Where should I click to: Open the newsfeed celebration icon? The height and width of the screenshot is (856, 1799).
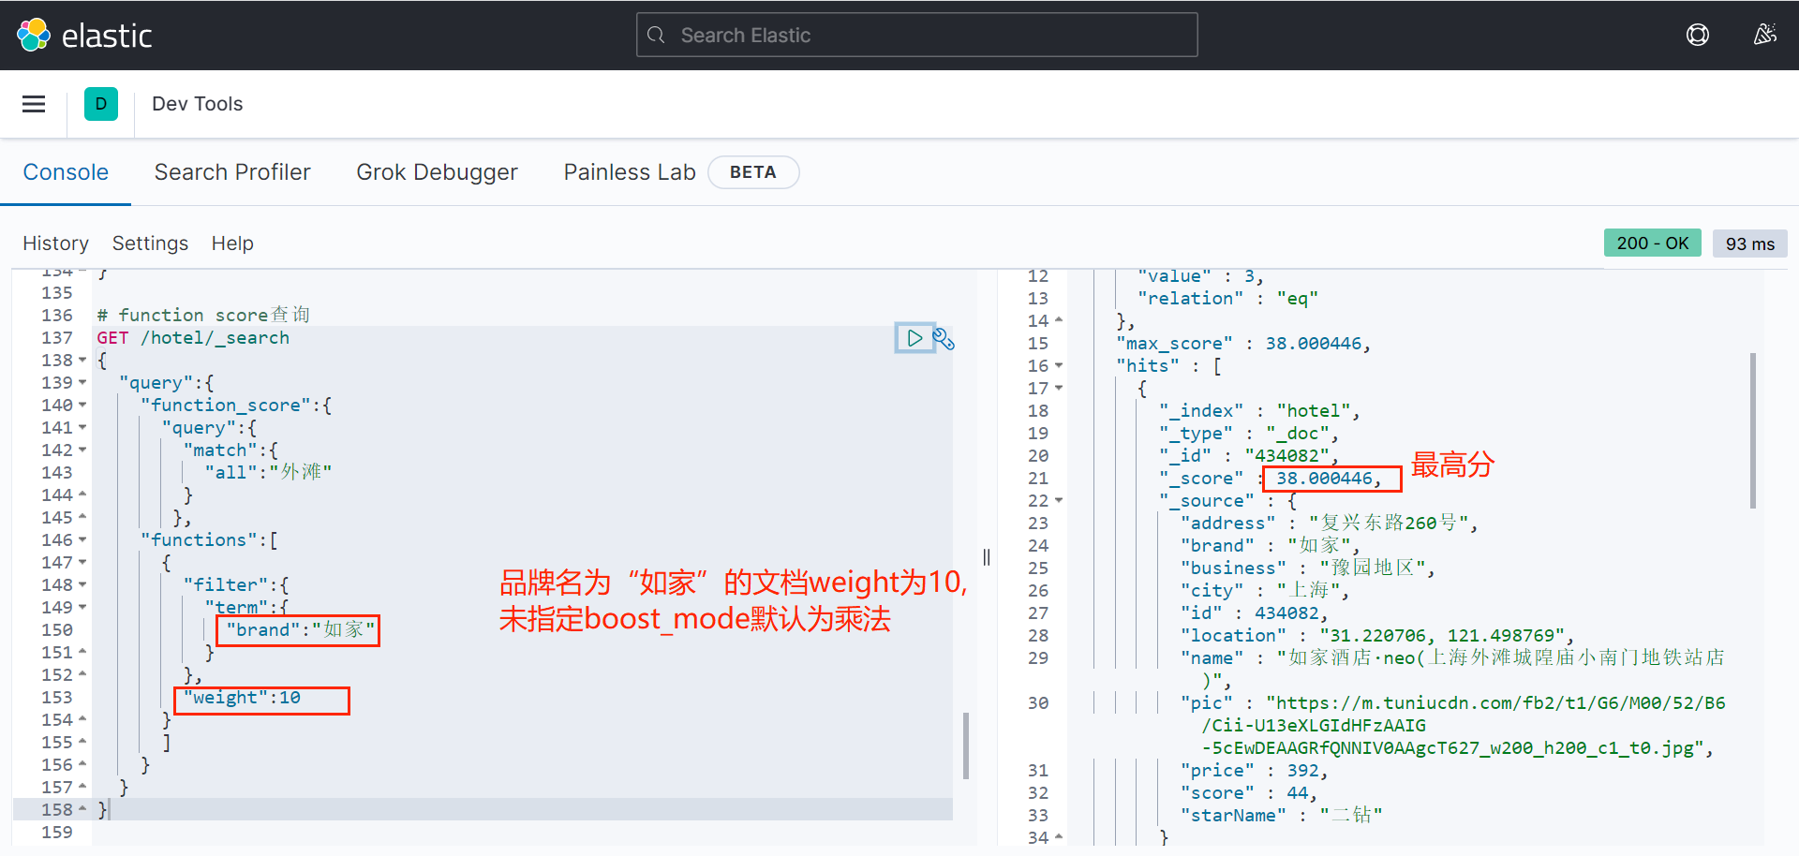[1765, 36]
